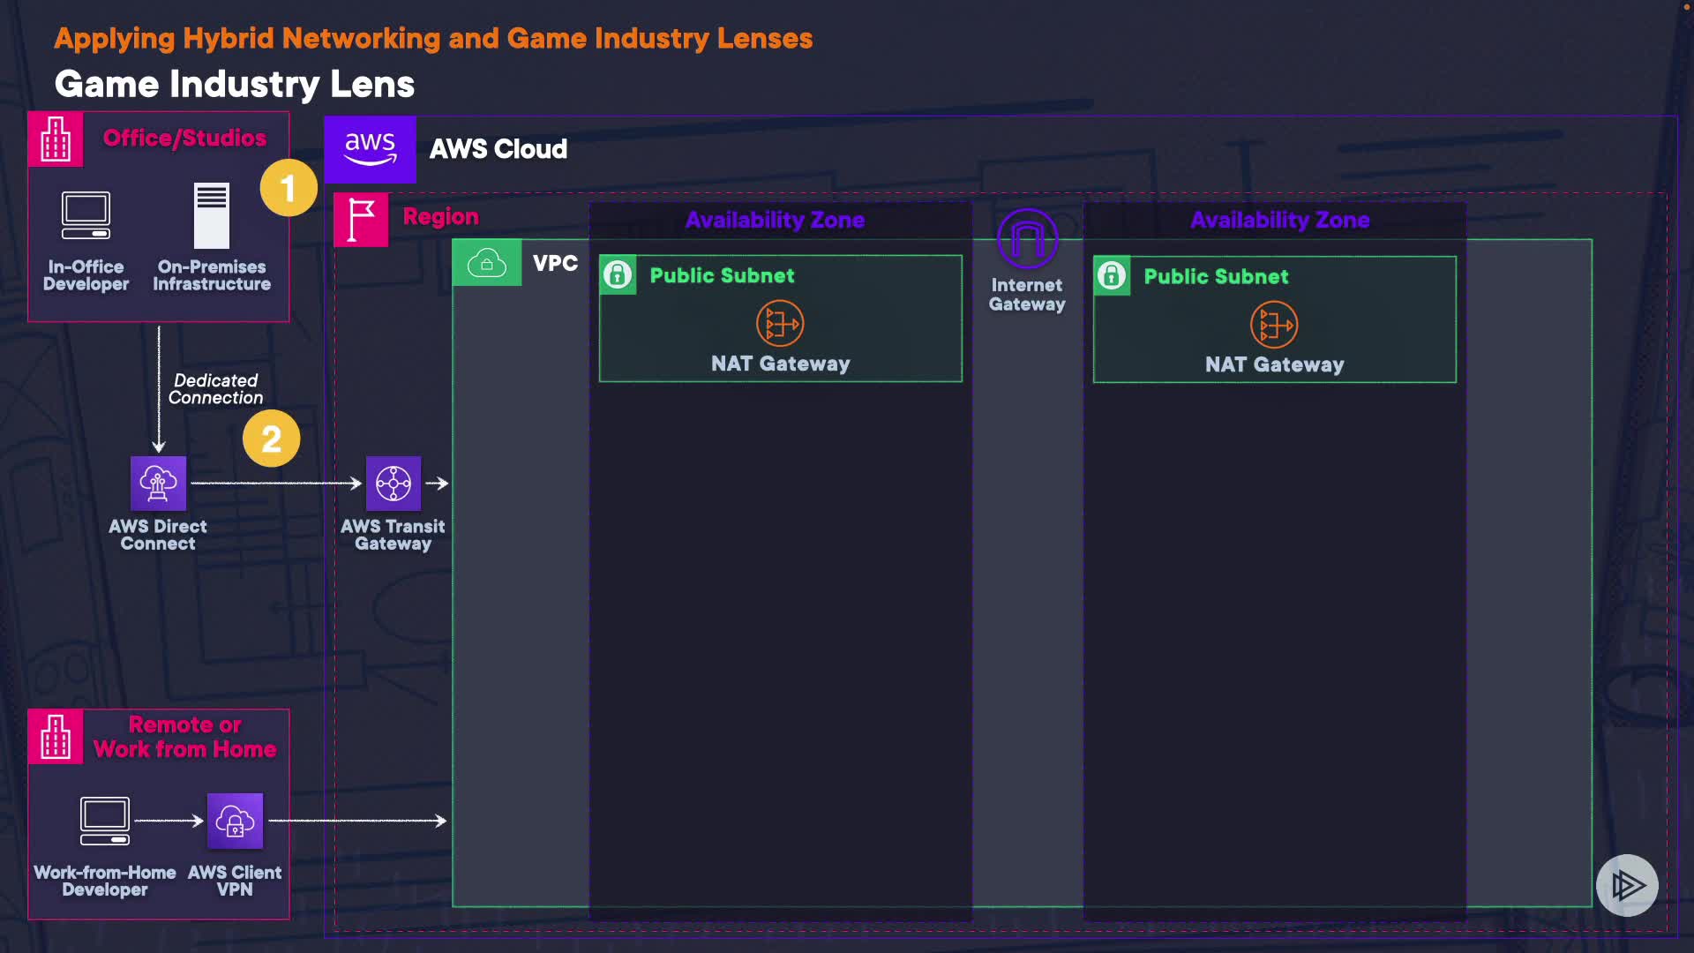Image resolution: width=1694 pixels, height=953 pixels.
Task: Click the AWS Cloud logo
Action: 370,148
